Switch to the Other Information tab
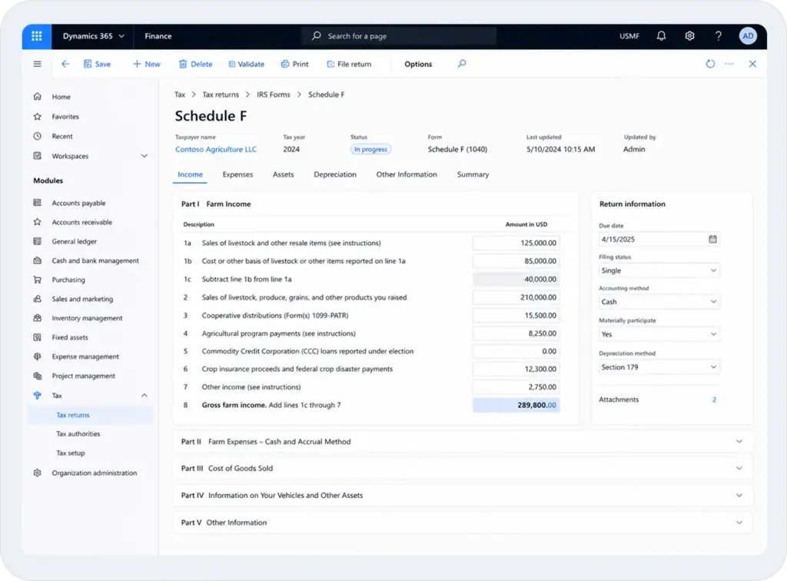The width and height of the screenshot is (787, 581). (407, 174)
